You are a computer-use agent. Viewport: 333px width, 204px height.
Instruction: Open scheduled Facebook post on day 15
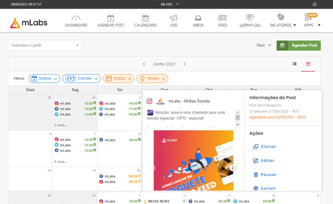coord(120,176)
